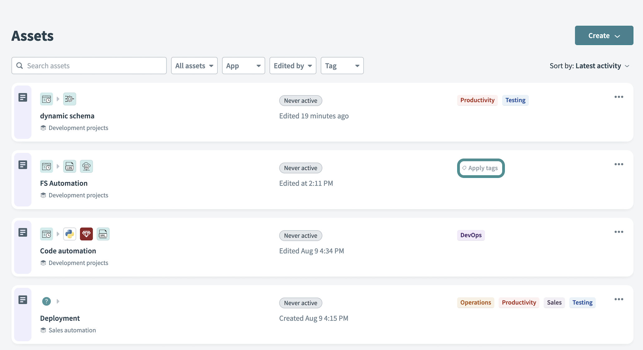Image resolution: width=643 pixels, height=350 pixels.
Task: Open the three-dot menu for Code automation
Action: click(x=619, y=232)
